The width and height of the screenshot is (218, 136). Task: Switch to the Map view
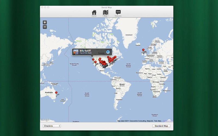(105, 13)
